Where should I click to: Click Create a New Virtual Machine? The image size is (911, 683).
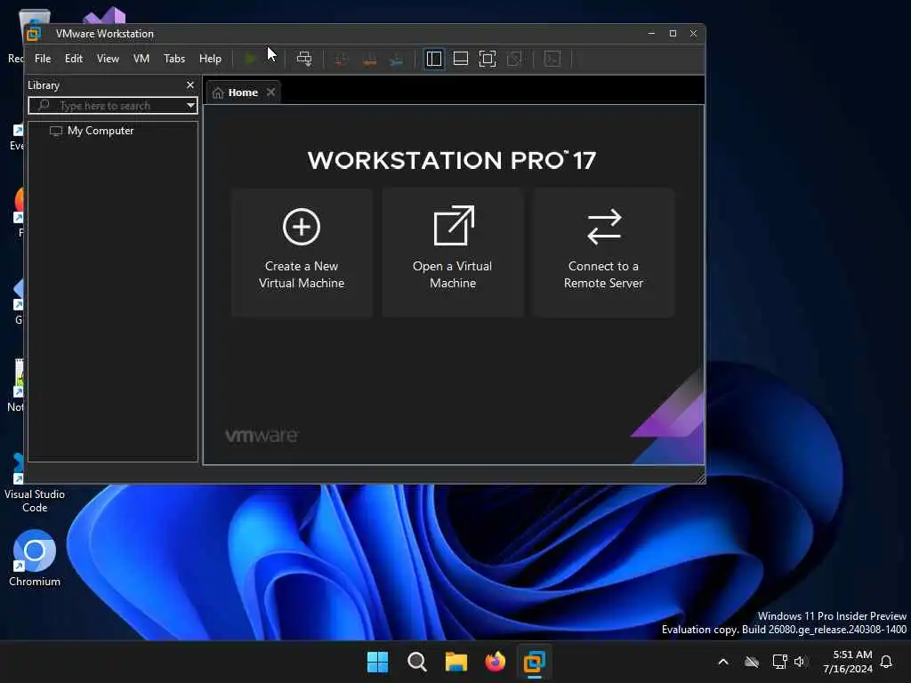coord(302,252)
